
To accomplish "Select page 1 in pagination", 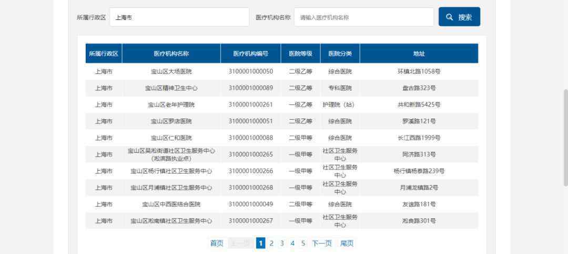I will [260, 243].
